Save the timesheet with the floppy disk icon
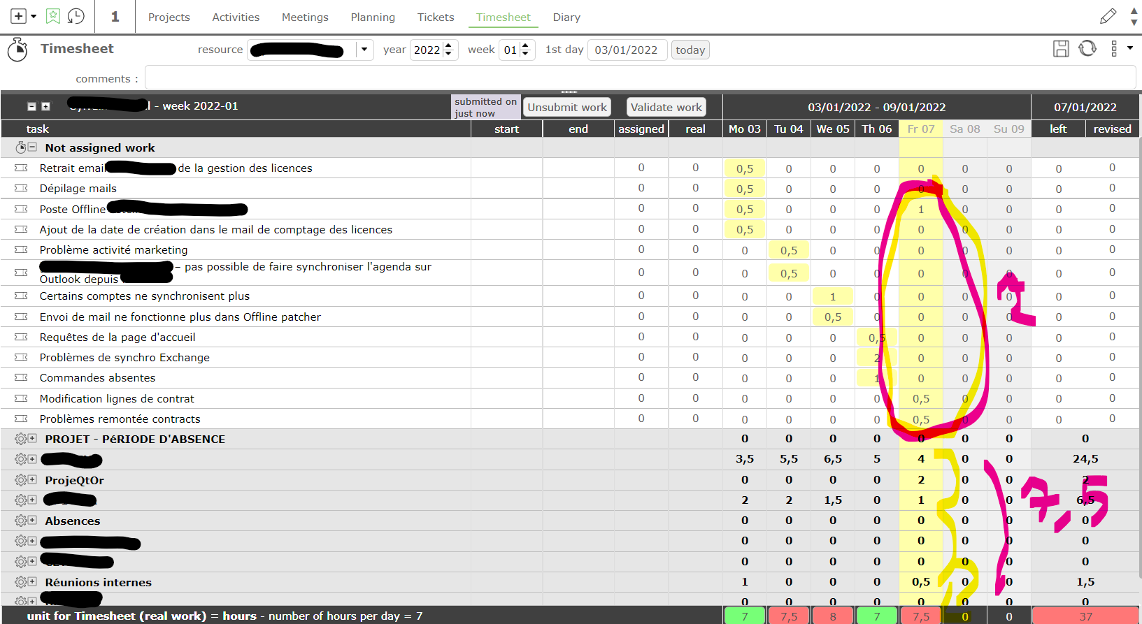1142x624 pixels. pyautogui.click(x=1061, y=49)
